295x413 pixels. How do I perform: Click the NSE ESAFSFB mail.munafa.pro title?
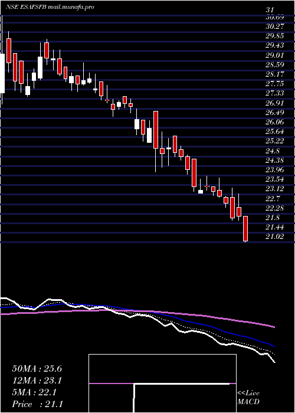pos(50,7)
